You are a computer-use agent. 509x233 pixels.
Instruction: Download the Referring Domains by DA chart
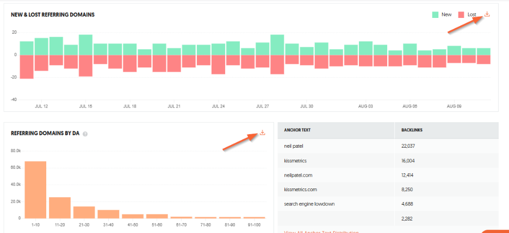pos(263,132)
